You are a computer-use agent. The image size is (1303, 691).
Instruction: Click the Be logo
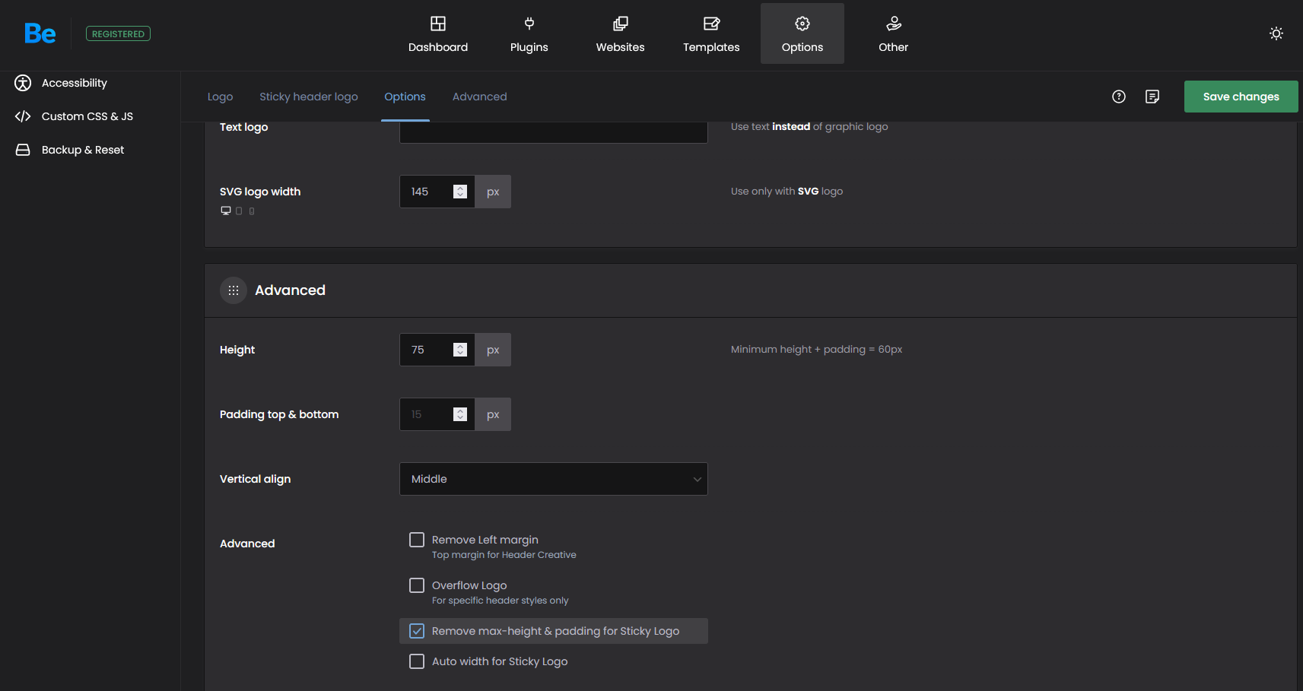click(40, 33)
